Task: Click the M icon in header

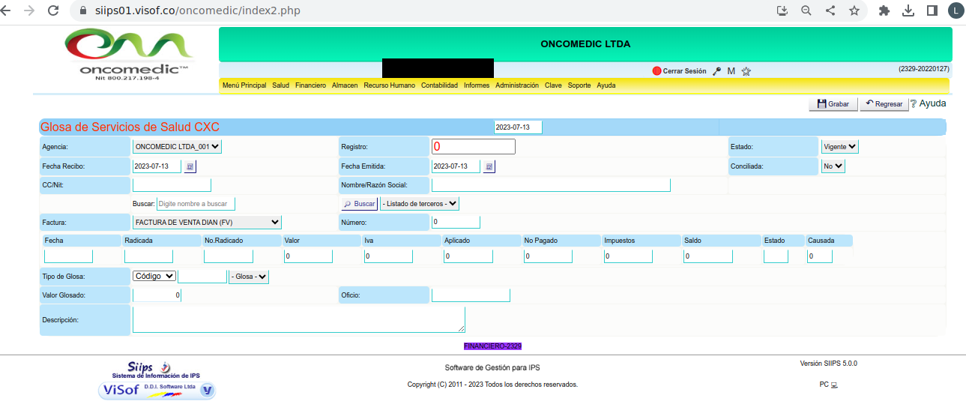Action: pos(731,71)
